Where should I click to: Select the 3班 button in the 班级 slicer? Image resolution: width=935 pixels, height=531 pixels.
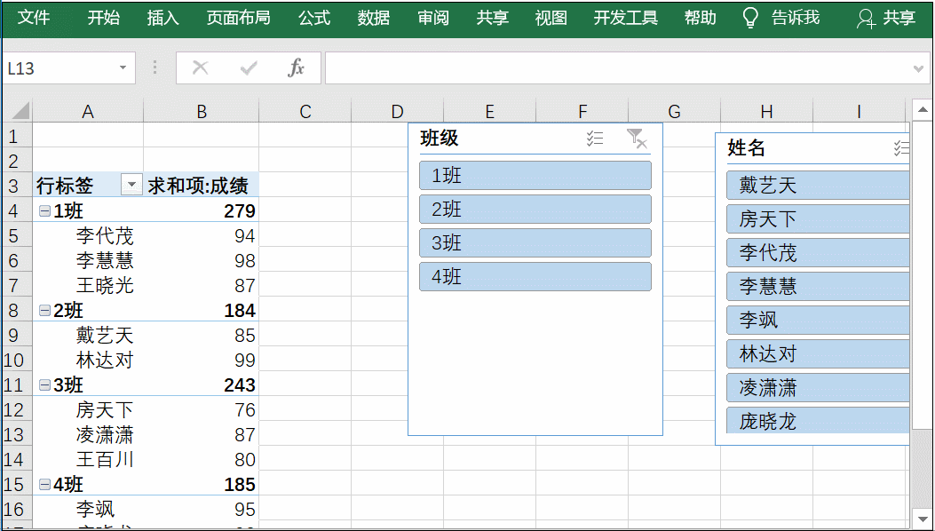point(534,242)
